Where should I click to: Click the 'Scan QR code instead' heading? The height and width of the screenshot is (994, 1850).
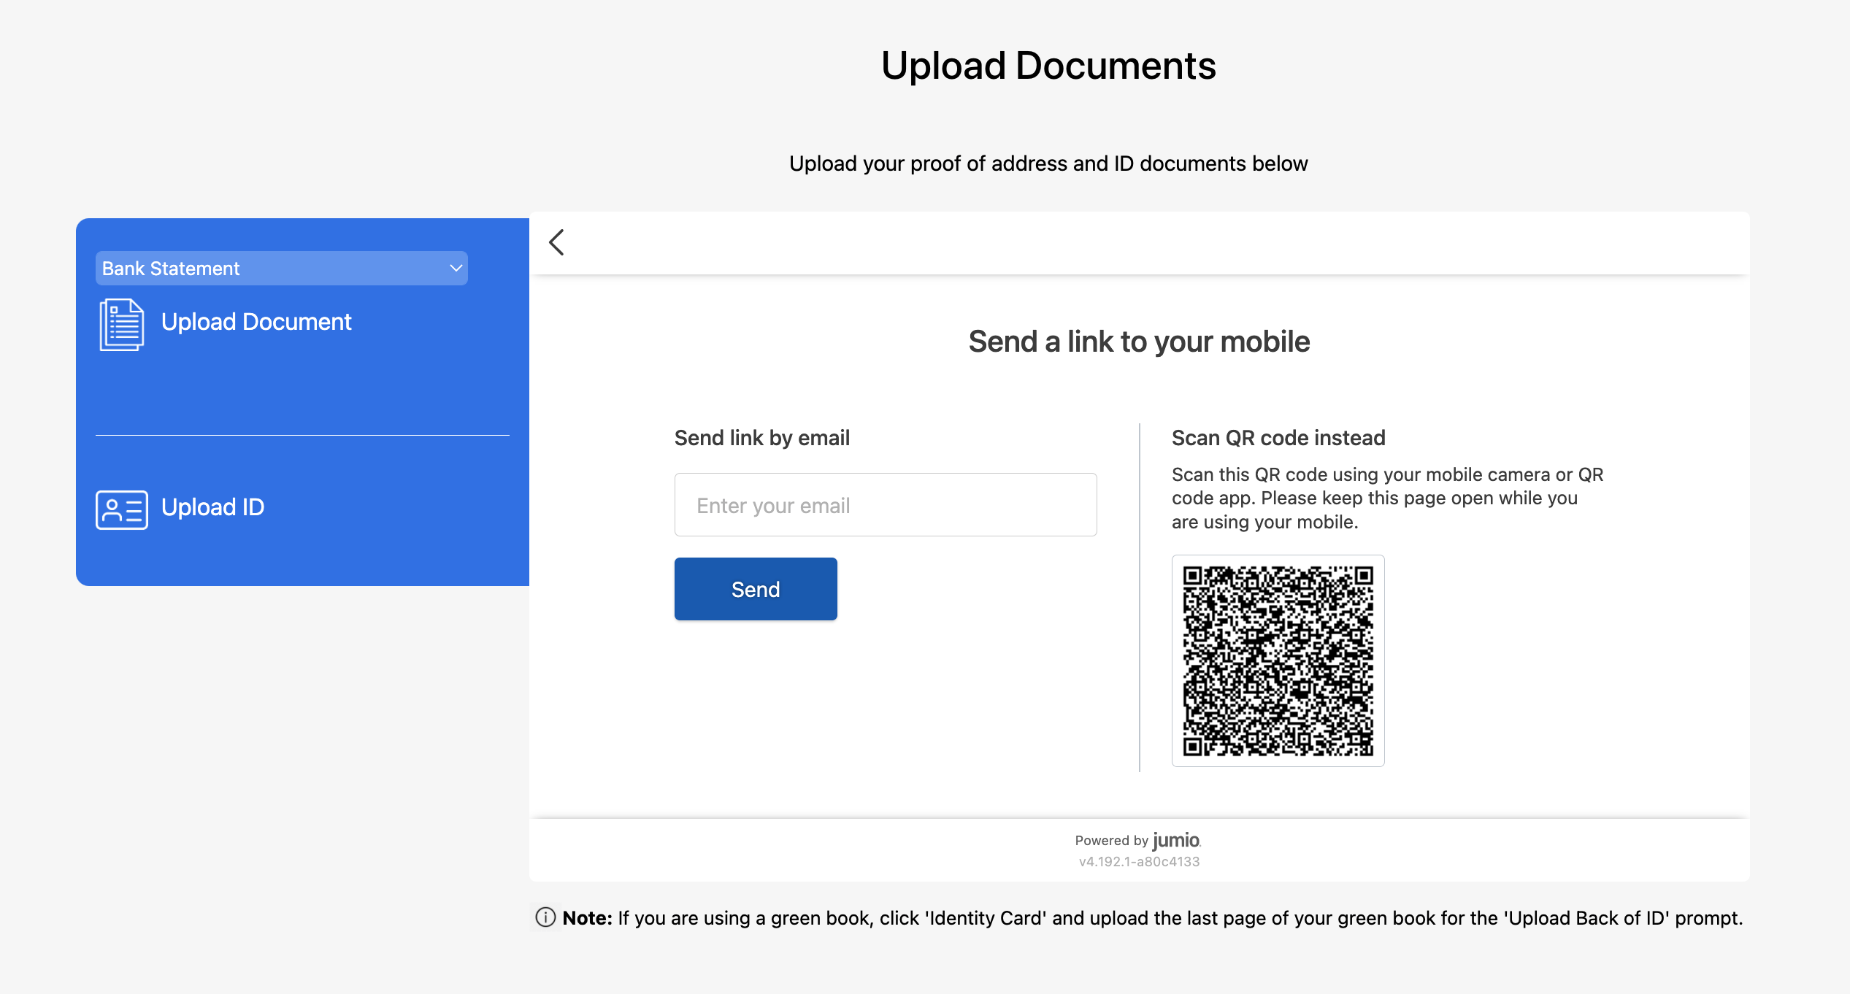(x=1278, y=438)
